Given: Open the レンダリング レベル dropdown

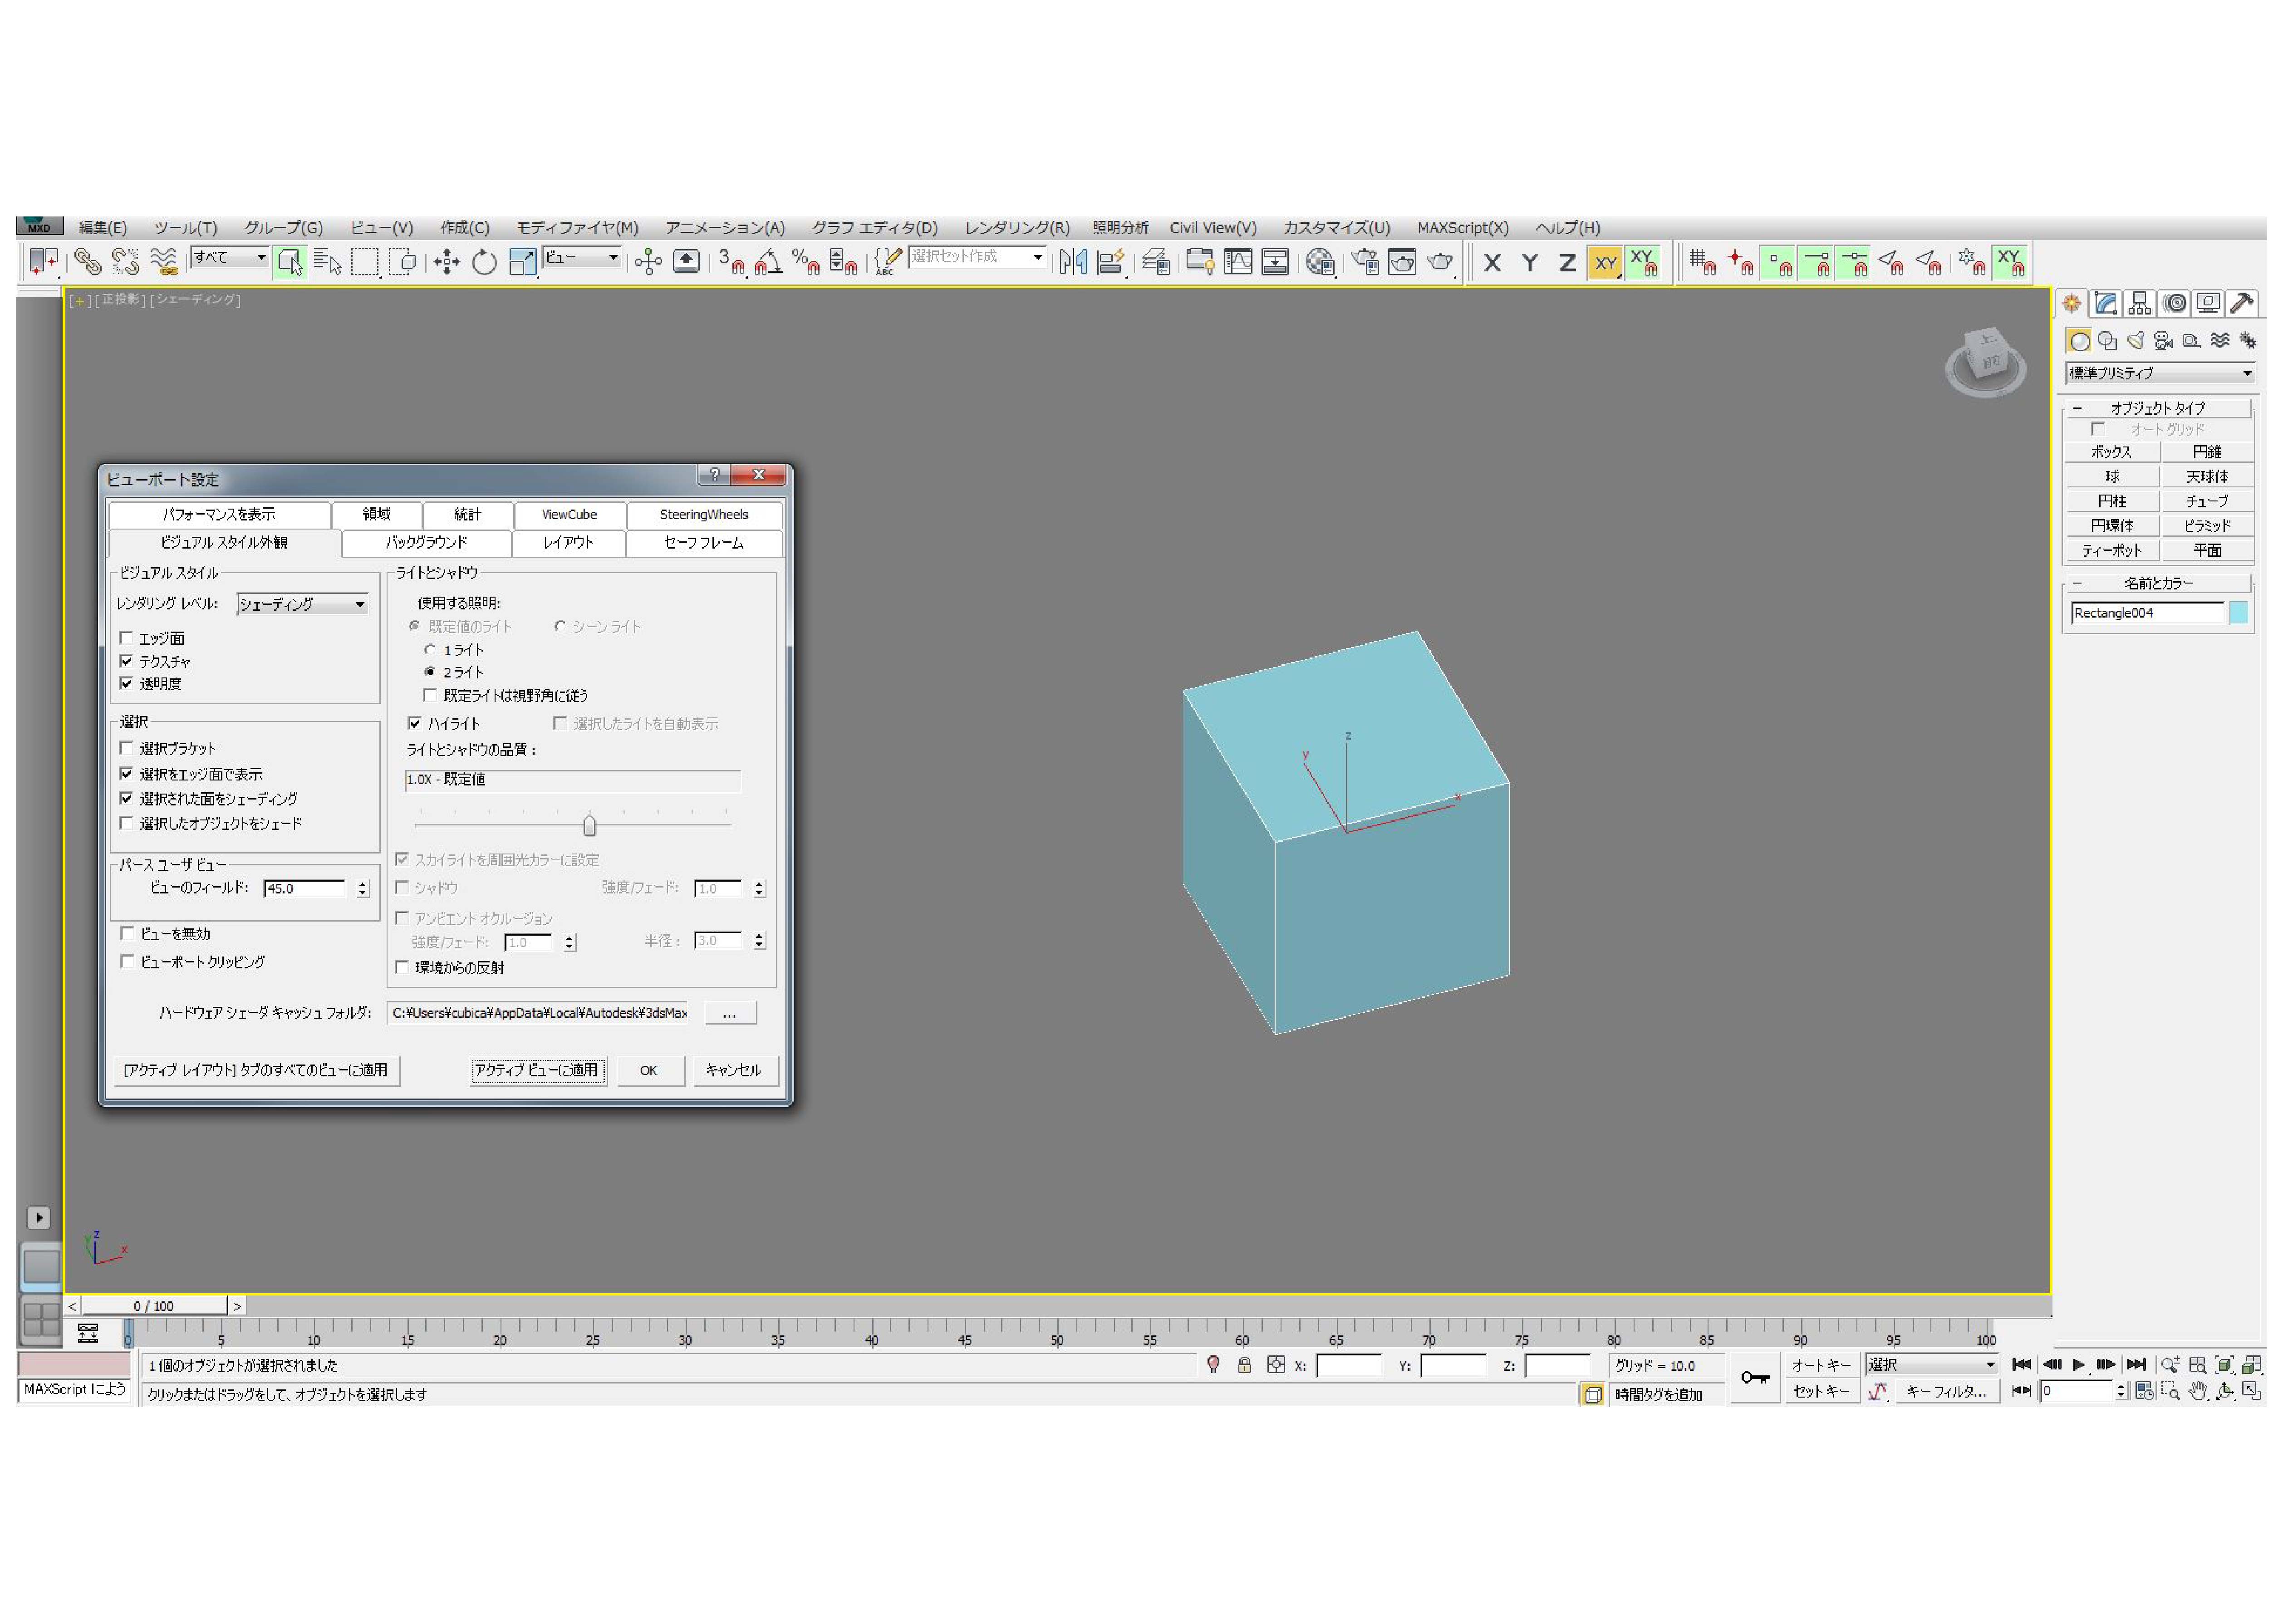Looking at the screenshot, I should click(302, 605).
